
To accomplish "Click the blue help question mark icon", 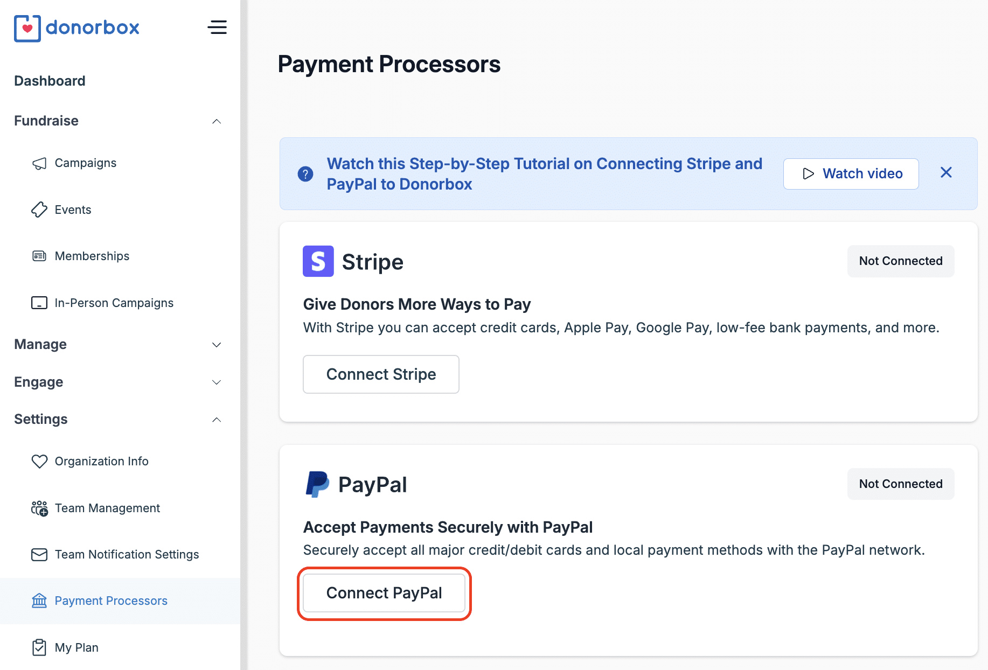I will (x=305, y=174).
